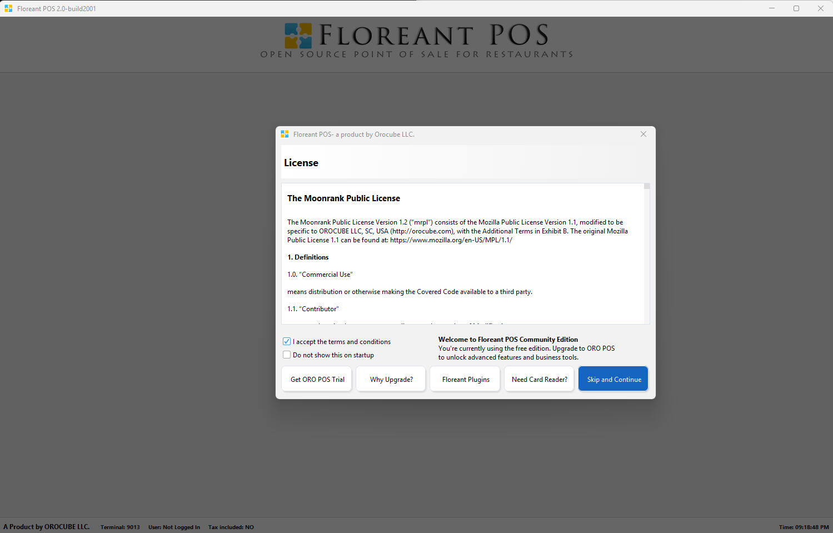Click 'User: Not Logged In' status text

(x=174, y=527)
